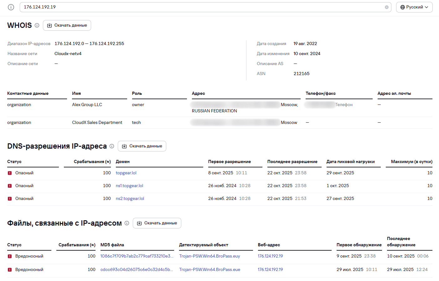Click red danger icon for topgear.lol row
The width and height of the screenshot is (439, 281).
tap(10, 173)
